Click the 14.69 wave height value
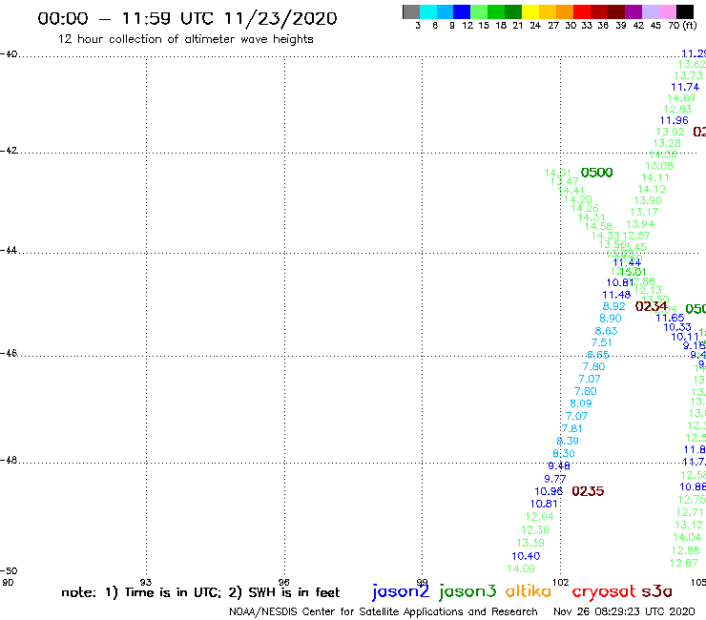This screenshot has width=706, height=620. coord(681,98)
